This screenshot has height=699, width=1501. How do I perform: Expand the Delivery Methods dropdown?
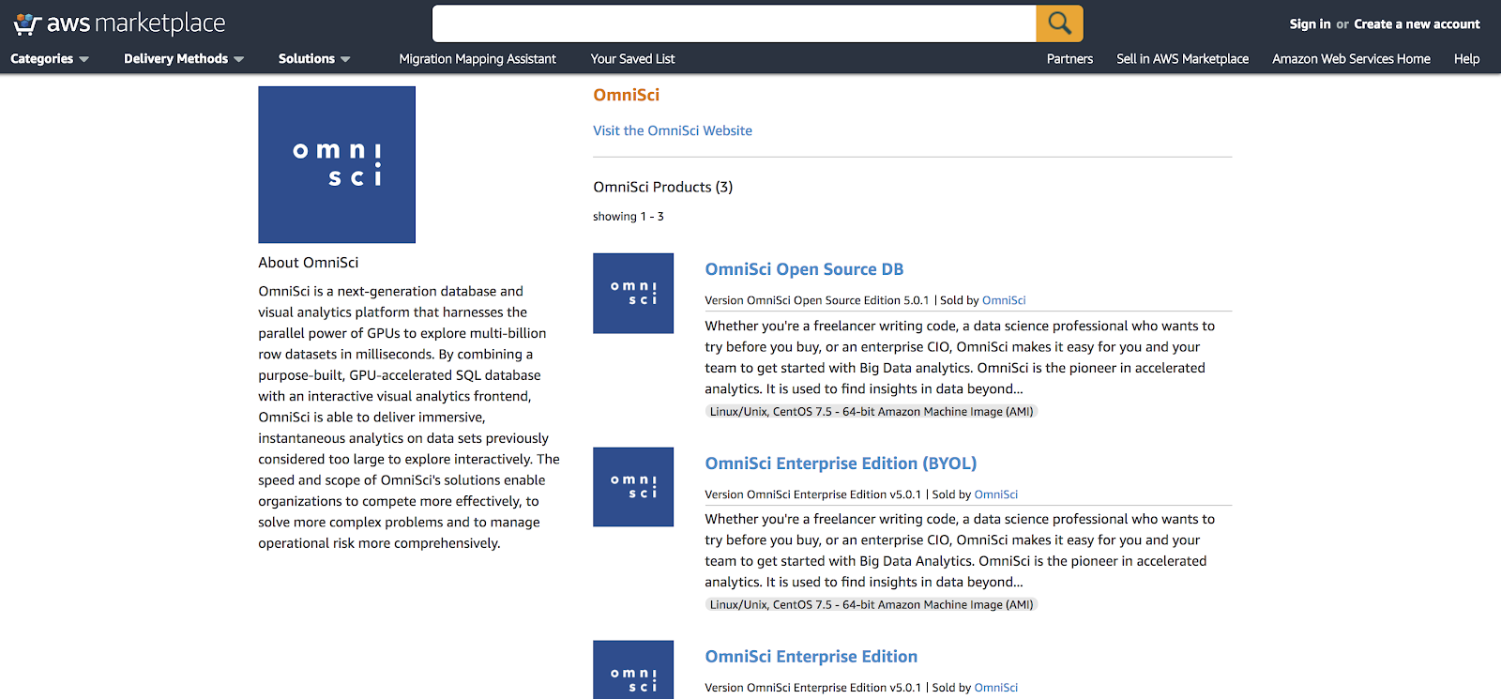[184, 59]
